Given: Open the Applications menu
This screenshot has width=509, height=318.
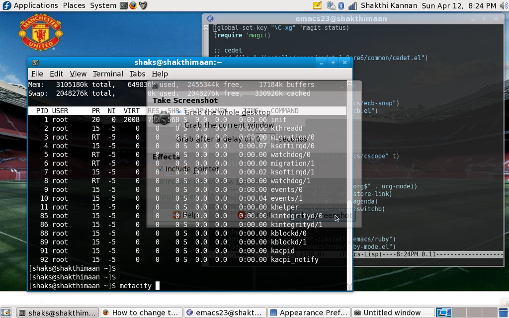Looking at the screenshot, I should pos(36,5).
